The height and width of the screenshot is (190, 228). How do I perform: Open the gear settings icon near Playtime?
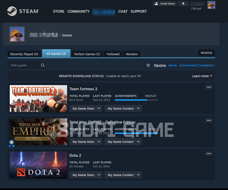tap(148, 65)
